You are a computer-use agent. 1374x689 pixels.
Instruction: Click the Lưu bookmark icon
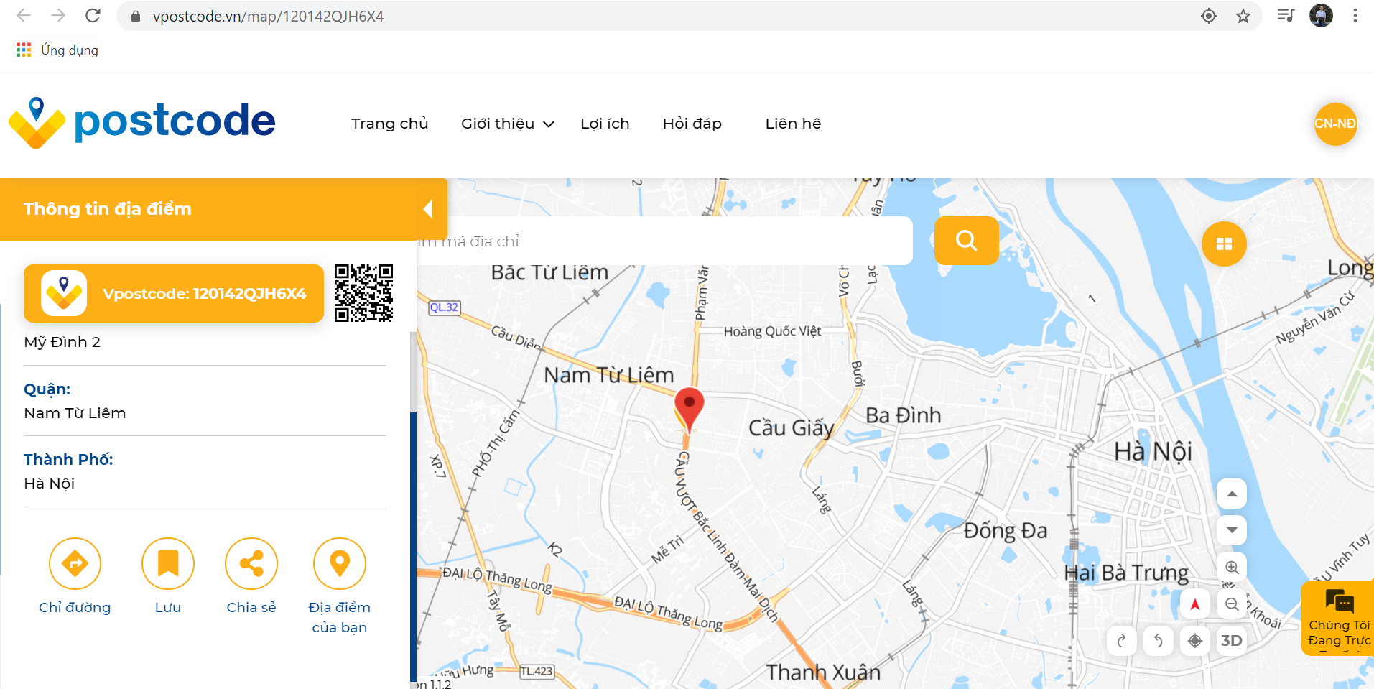coord(168,563)
